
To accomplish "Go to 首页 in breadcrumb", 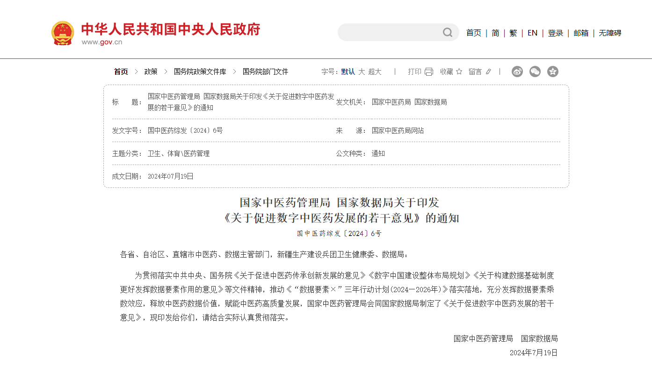I will tap(121, 72).
